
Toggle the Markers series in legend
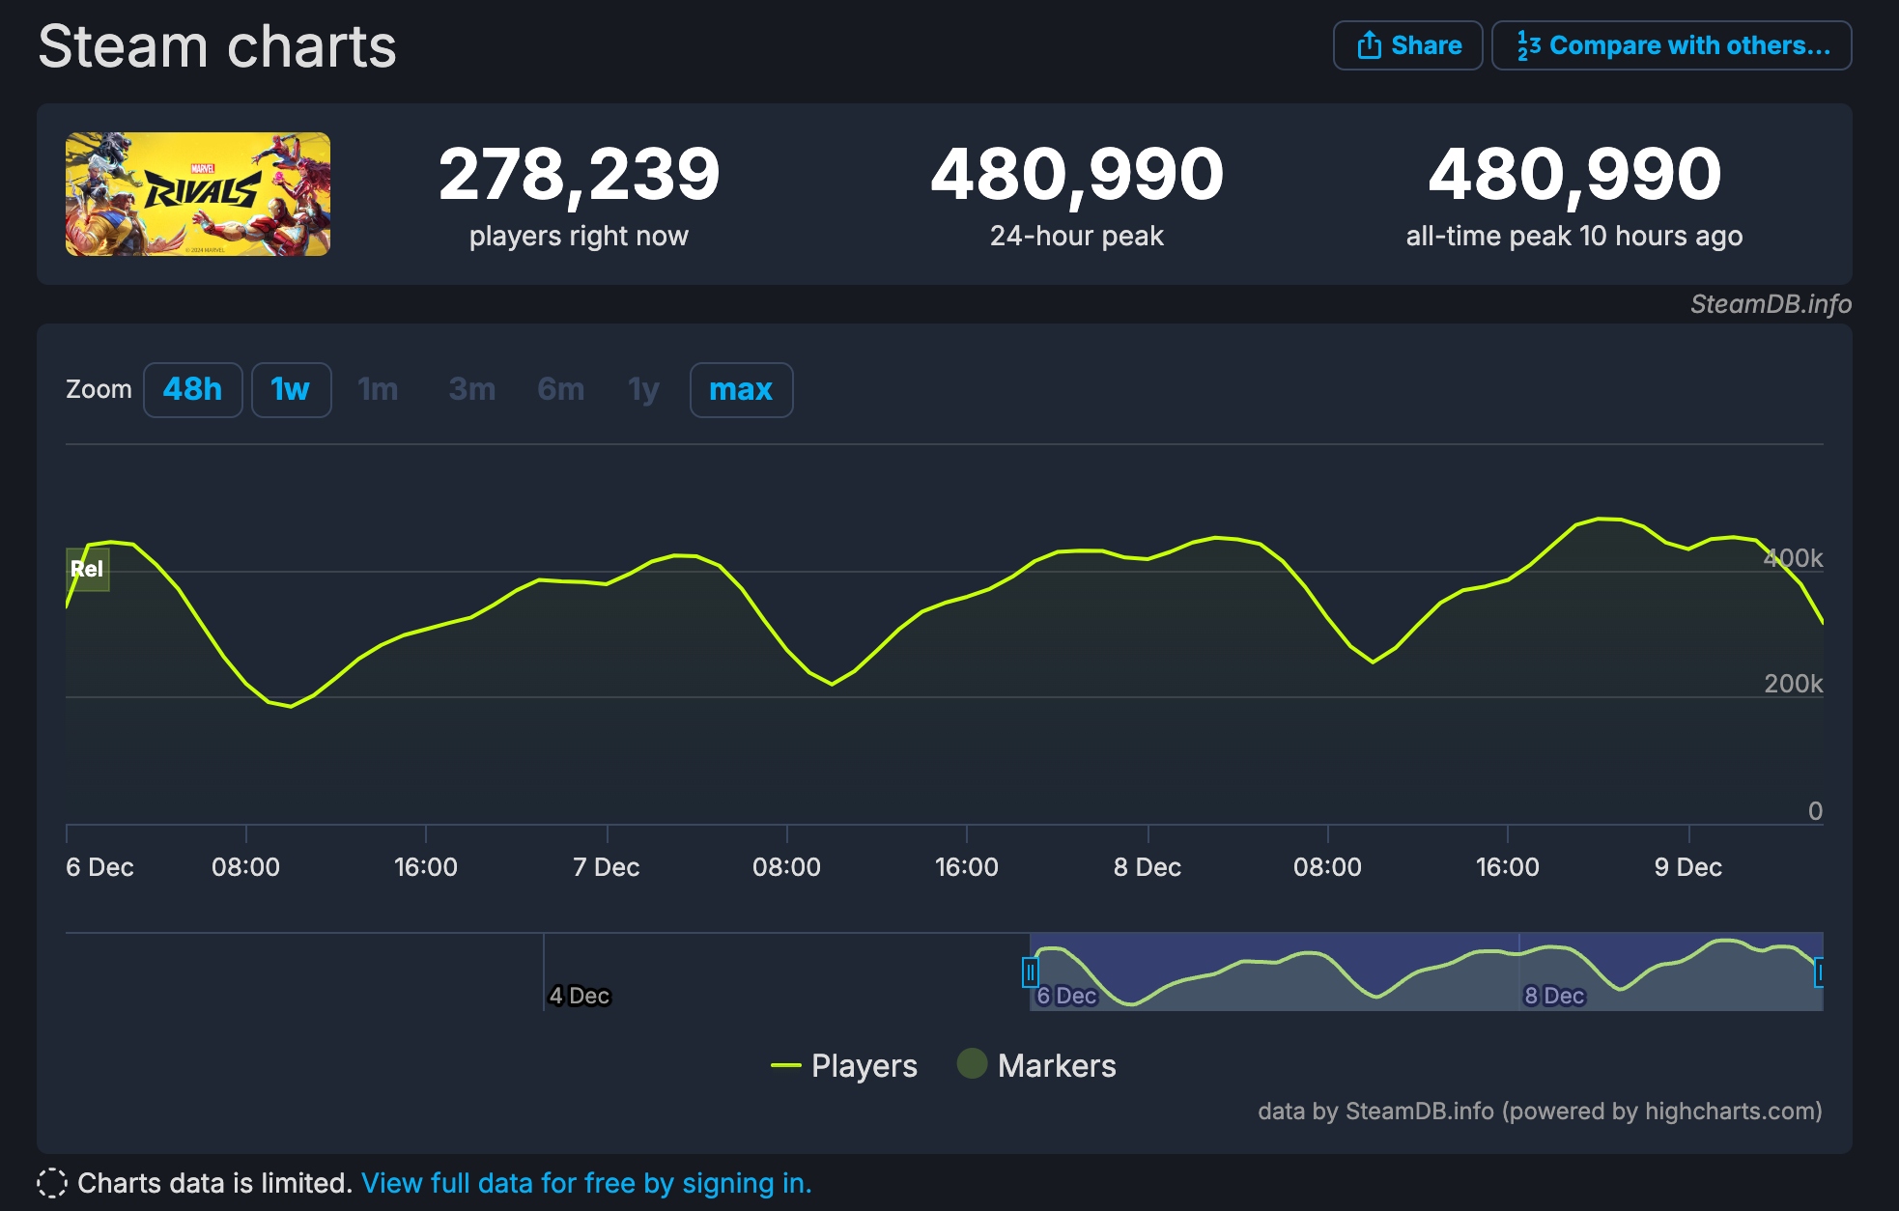click(1056, 1065)
